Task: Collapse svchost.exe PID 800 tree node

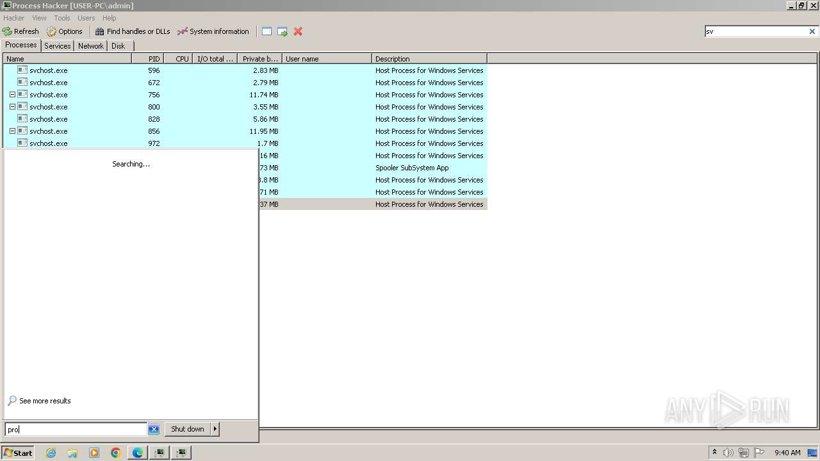Action: point(12,107)
